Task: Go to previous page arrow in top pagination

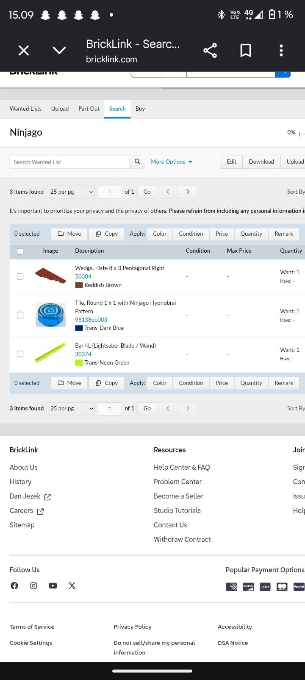Action: pos(168,192)
